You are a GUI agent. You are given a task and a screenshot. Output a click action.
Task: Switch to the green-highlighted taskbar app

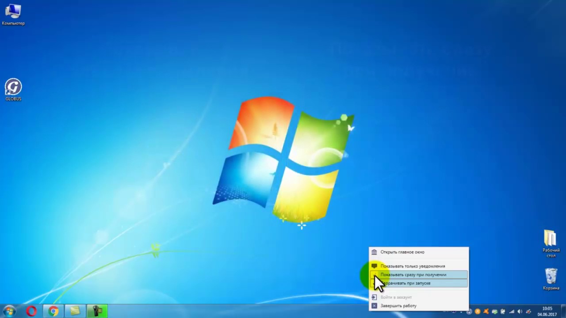pos(97,311)
